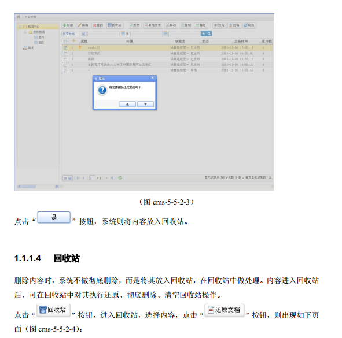Click the 取消发布 (unpublish) toolbar button
Viewport: 342px width, 338px height.
click(x=153, y=25)
